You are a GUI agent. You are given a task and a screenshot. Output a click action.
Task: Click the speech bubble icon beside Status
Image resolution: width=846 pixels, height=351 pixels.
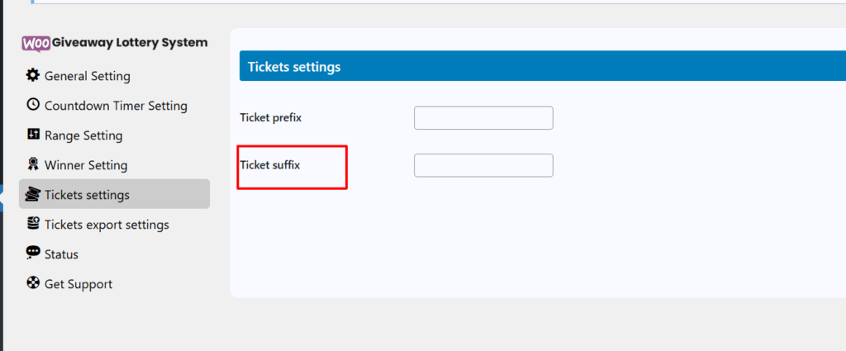coord(33,253)
